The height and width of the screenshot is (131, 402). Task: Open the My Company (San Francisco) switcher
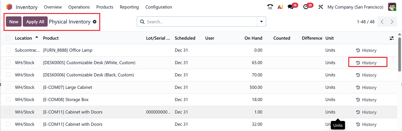(x=355, y=7)
